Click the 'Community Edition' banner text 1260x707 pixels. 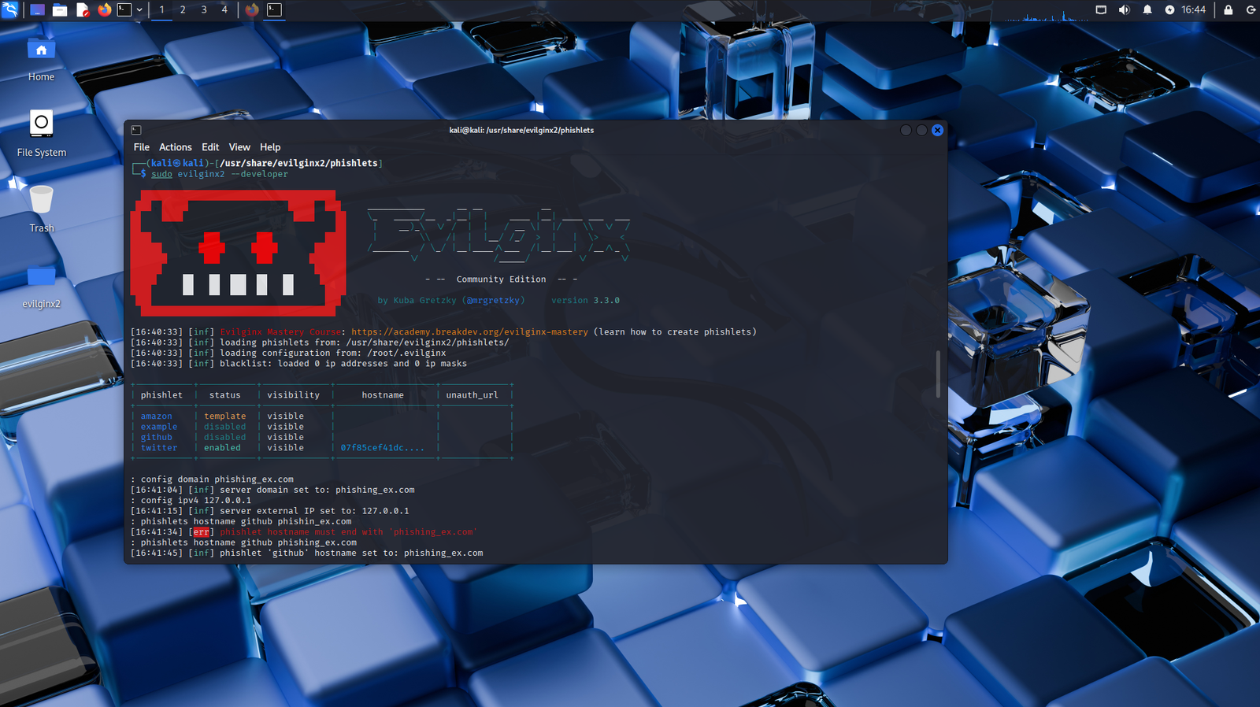click(501, 279)
